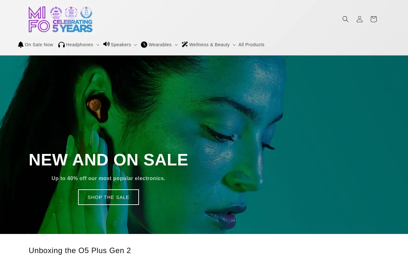Click the speaker volume icon in navigation

106,44
